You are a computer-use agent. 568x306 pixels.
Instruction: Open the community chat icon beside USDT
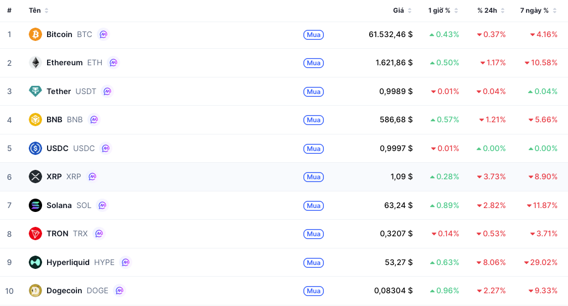pos(107,91)
